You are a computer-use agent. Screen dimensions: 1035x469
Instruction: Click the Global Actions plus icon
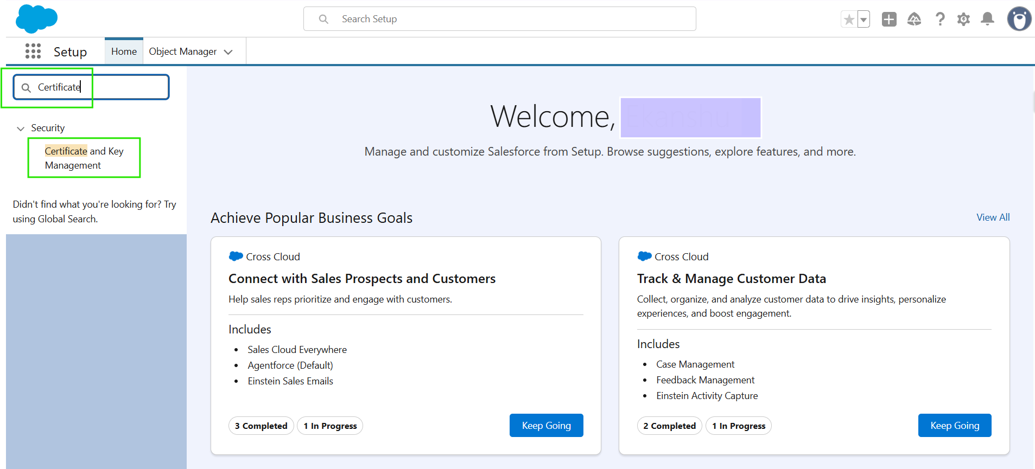pyautogui.click(x=889, y=20)
